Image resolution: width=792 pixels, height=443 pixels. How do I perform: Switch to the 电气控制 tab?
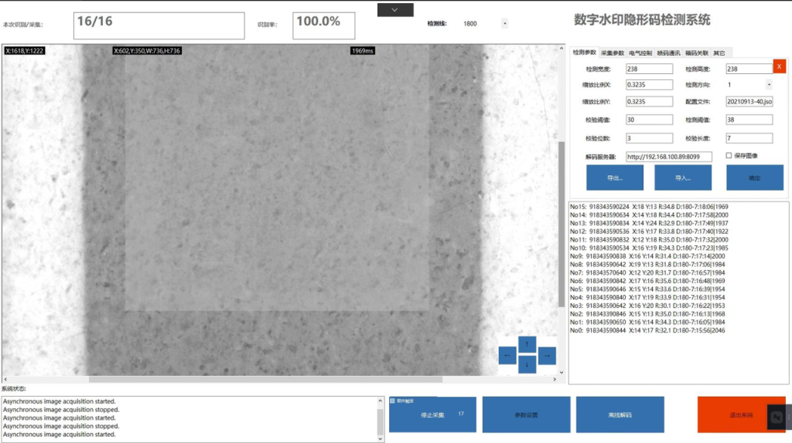640,53
